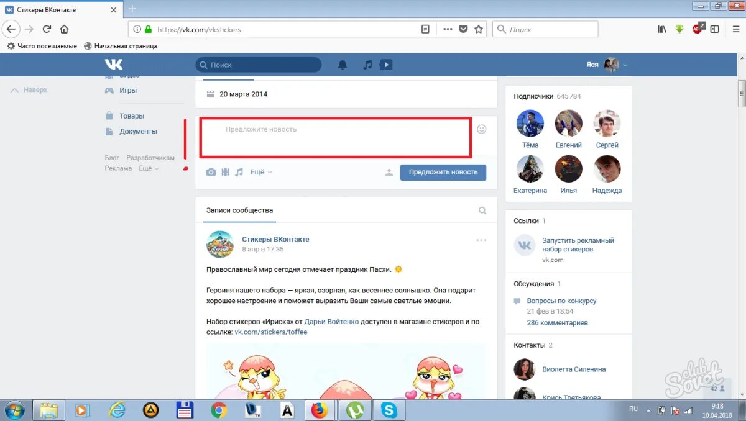Attach a photo with the camera icon

point(211,172)
